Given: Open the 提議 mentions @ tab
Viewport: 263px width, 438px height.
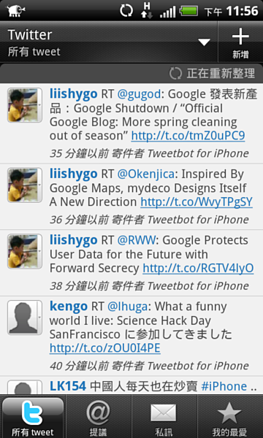Looking at the screenshot, I should pyautogui.click(x=98, y=417).
